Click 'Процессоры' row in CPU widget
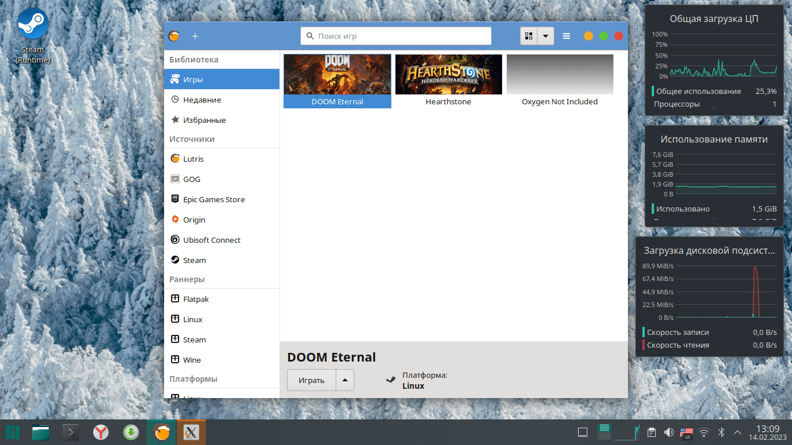 tap(714, 104)
